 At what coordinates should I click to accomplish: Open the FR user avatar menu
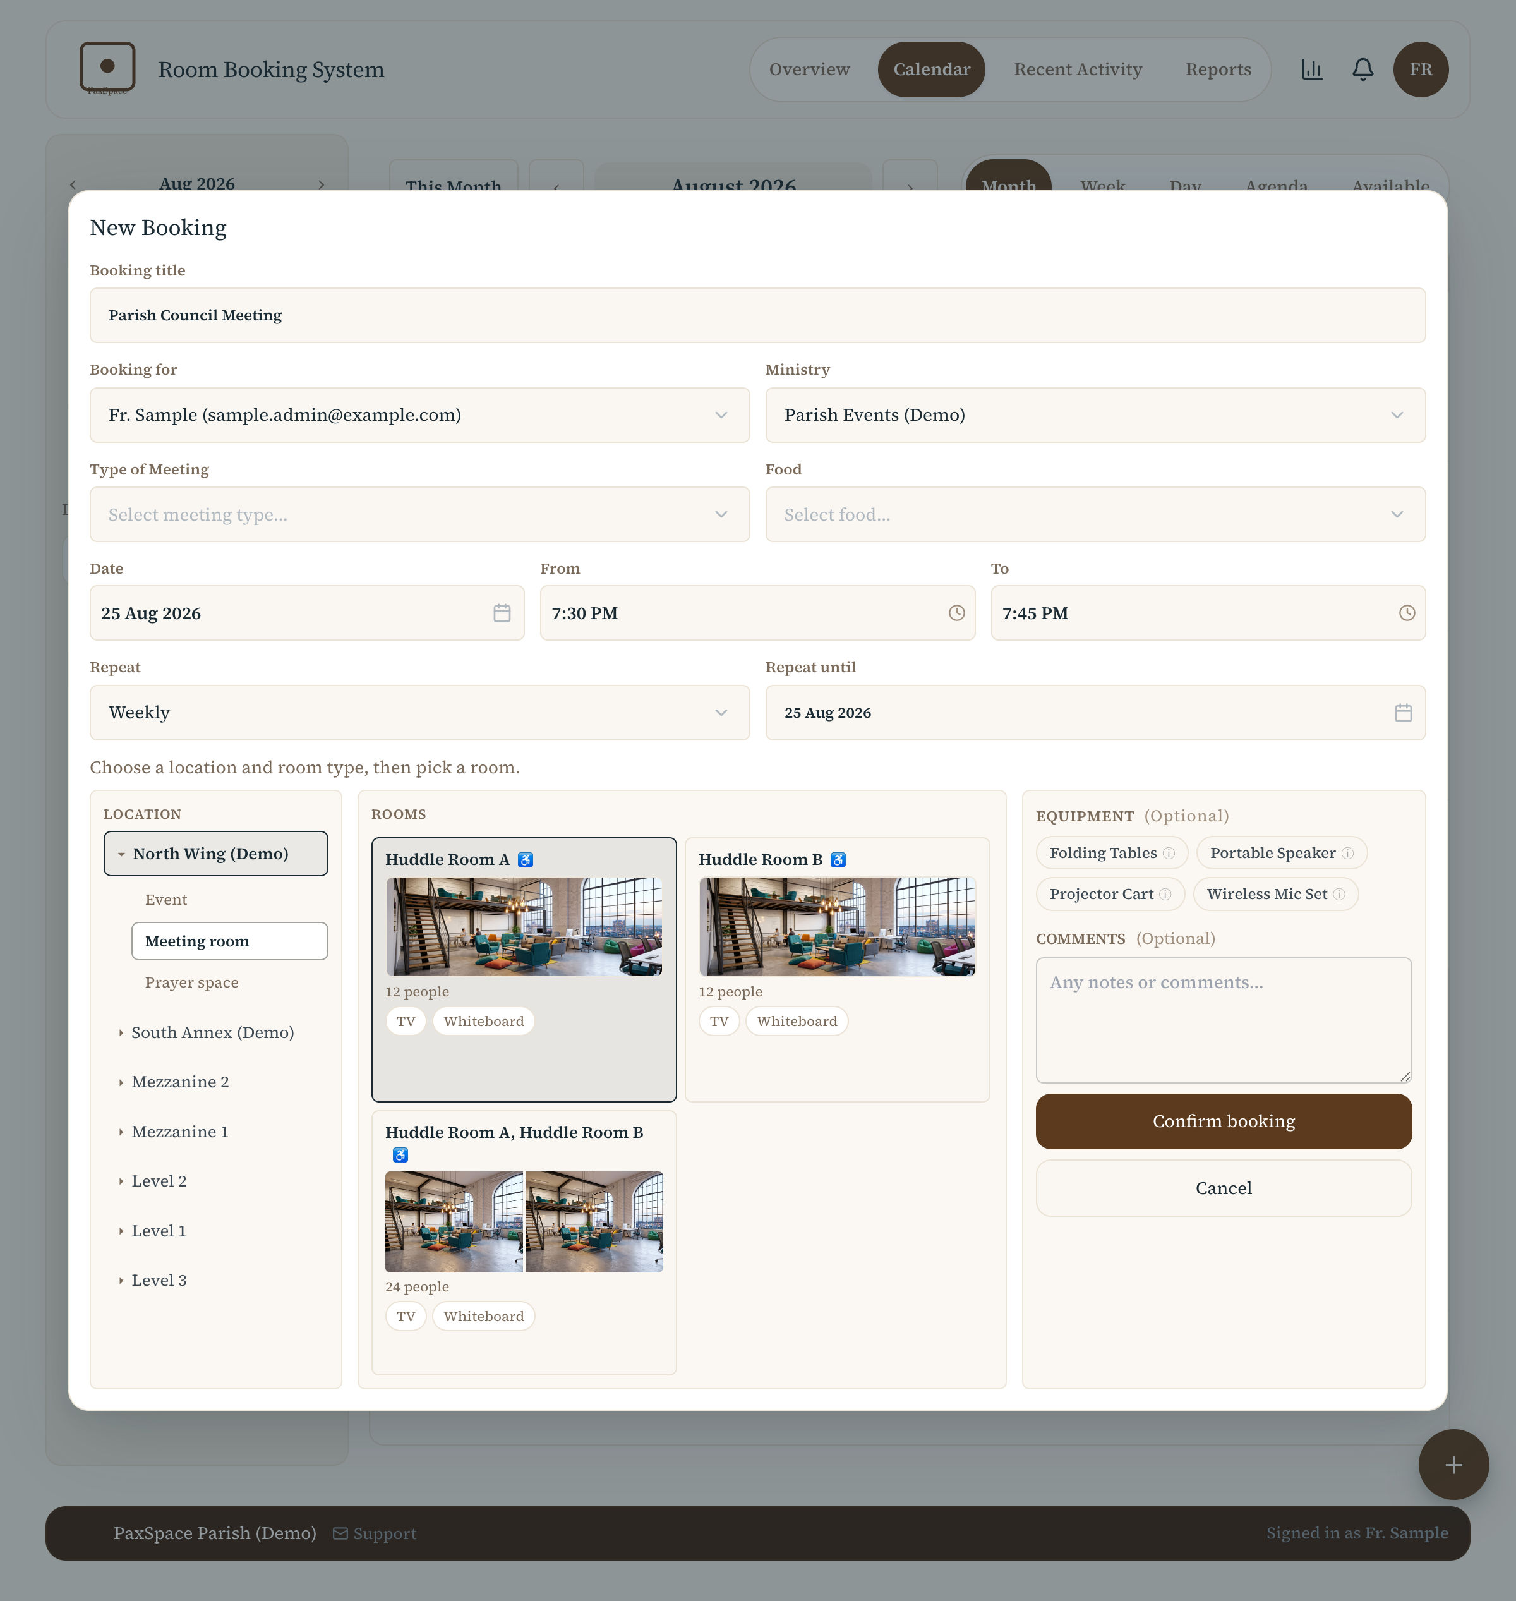pyautogui.click(x=1420, y=69)
